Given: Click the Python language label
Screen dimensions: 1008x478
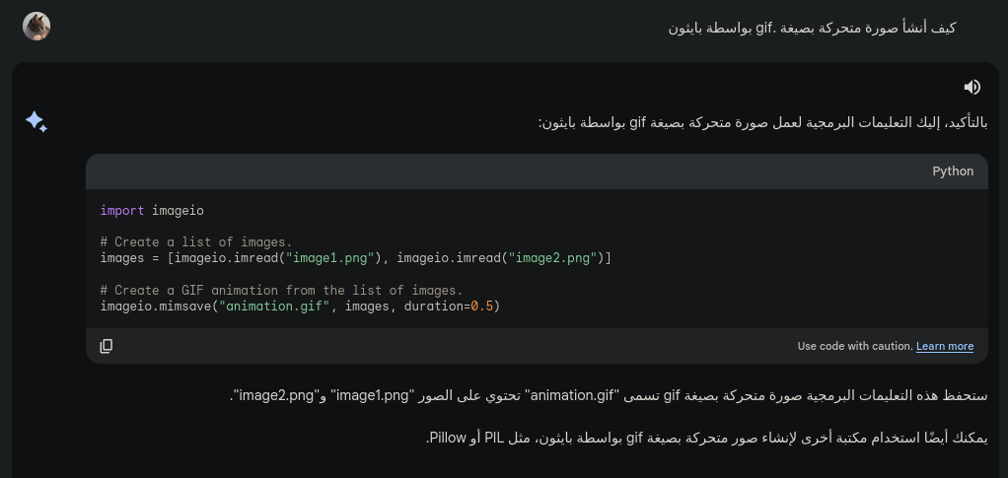Looking at the screenshot, I should click(953, 171).
